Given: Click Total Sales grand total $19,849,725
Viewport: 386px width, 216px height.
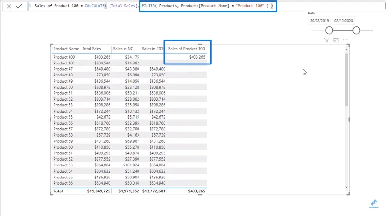Looking at the screenshot, I should pos(99,191).
